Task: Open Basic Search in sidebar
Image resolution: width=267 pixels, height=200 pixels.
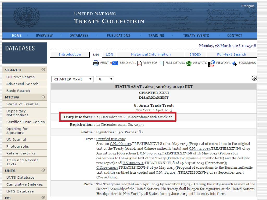Action: tap(18, 91)
